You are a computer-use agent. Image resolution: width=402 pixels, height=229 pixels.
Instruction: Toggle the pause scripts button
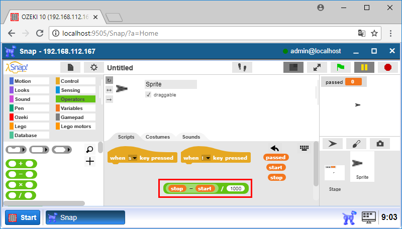[x=364, y=67]
